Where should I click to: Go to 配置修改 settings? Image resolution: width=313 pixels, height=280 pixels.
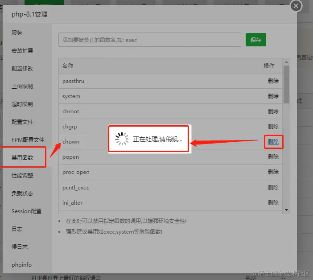(x=22, y=69)
